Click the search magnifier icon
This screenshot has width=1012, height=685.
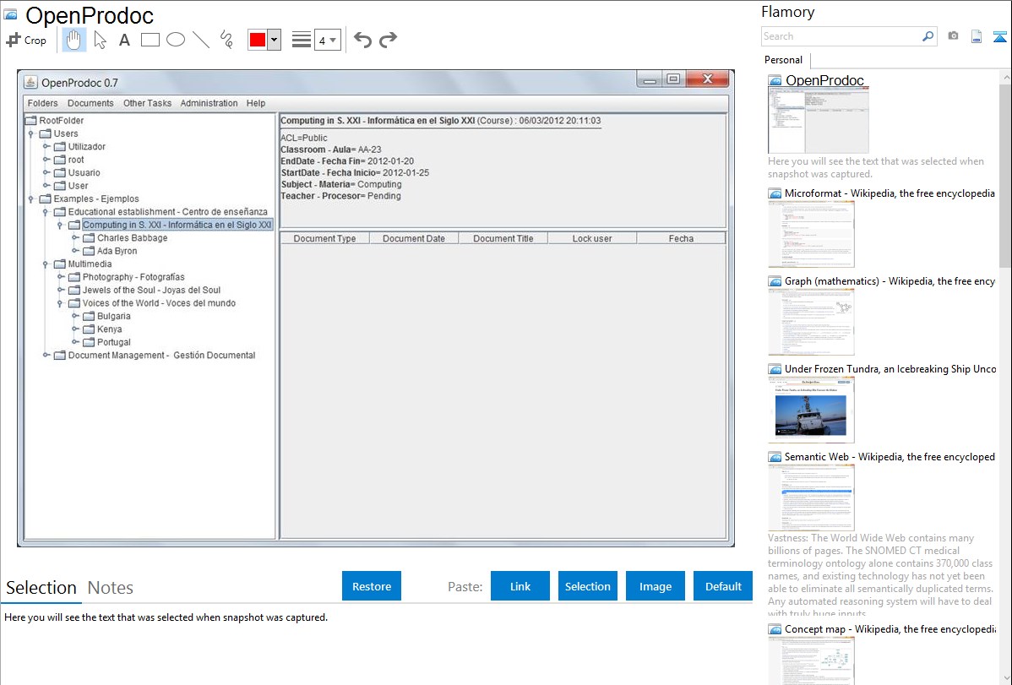928,36
